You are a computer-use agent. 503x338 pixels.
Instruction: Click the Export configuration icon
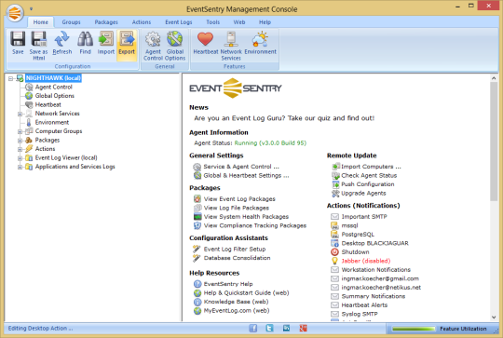tap(127, 39)
